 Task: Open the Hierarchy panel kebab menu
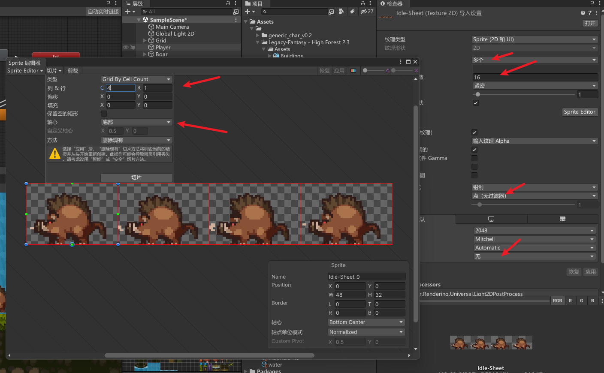click(x=236, y=3)
